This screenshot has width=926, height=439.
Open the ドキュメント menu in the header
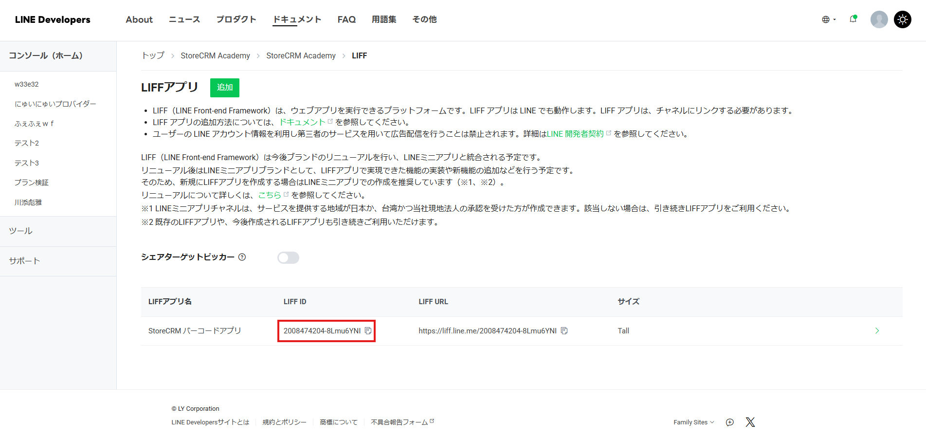(x=297, y=19)
